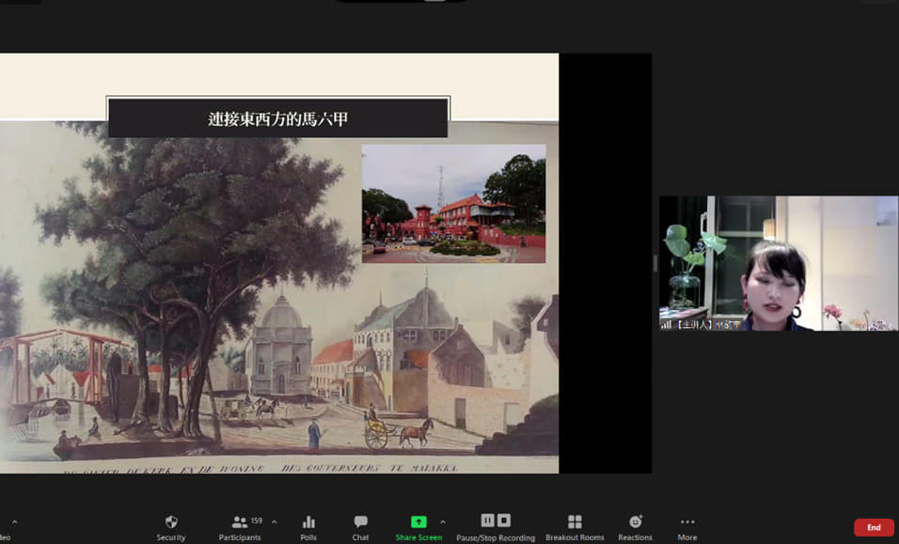
Task: Expand the arrow beside Participants
Action: [x=274, y=521]
